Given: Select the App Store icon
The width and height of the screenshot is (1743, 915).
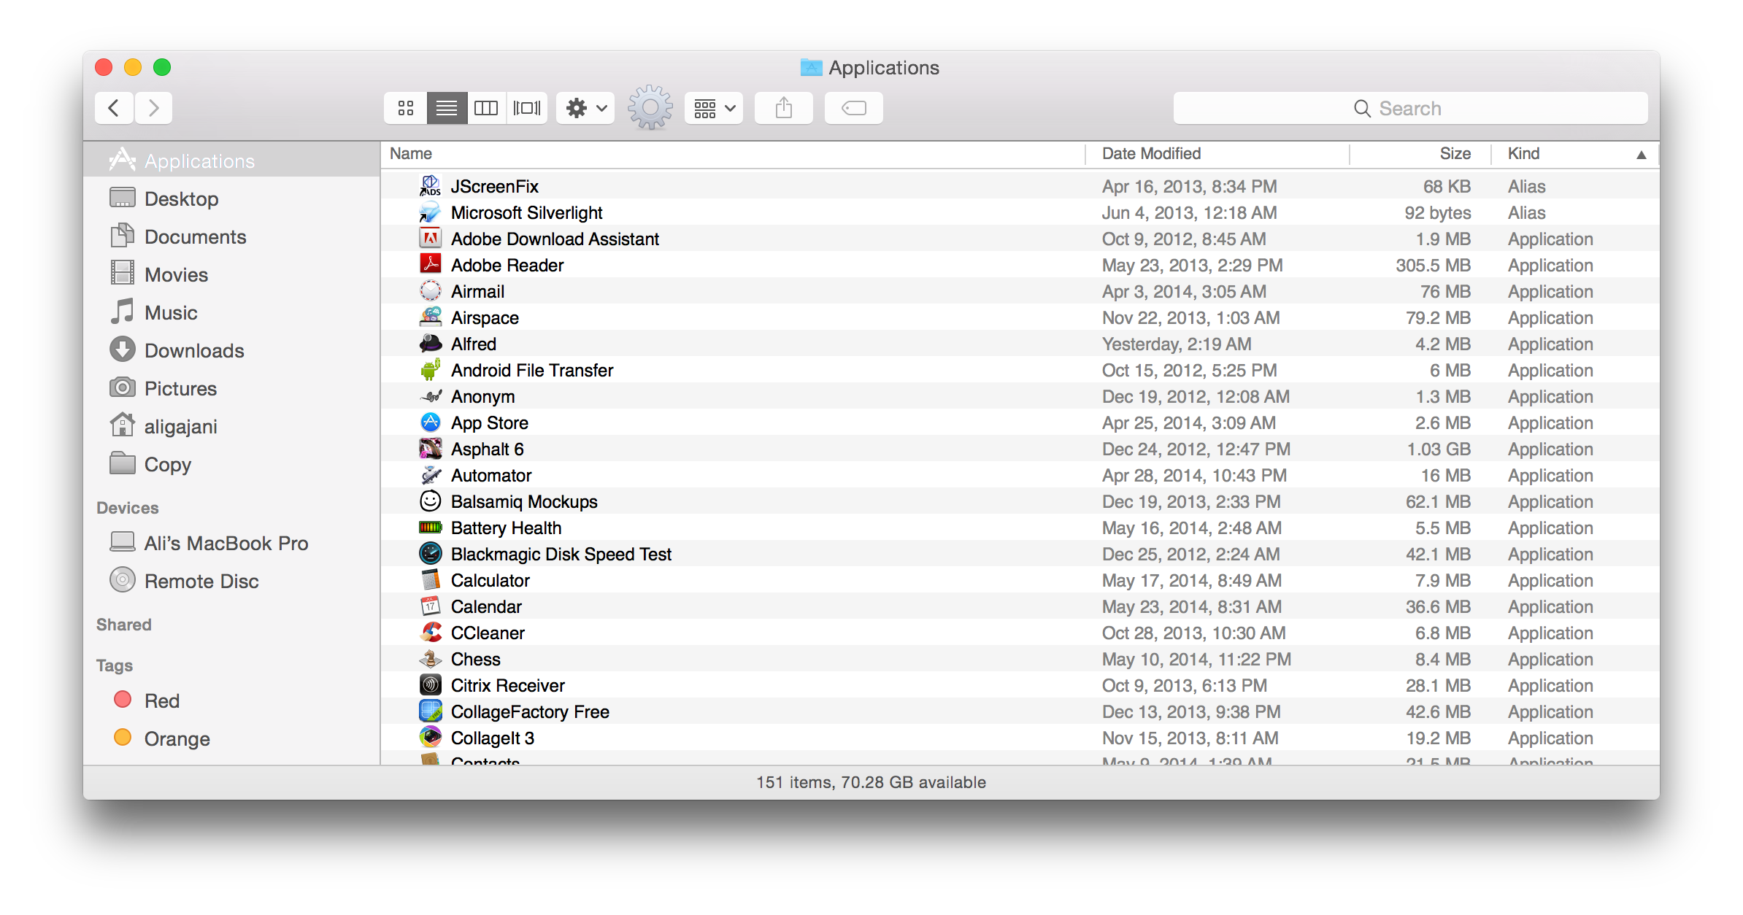Looking at the screenshot, I should click(x=431, y=422).
